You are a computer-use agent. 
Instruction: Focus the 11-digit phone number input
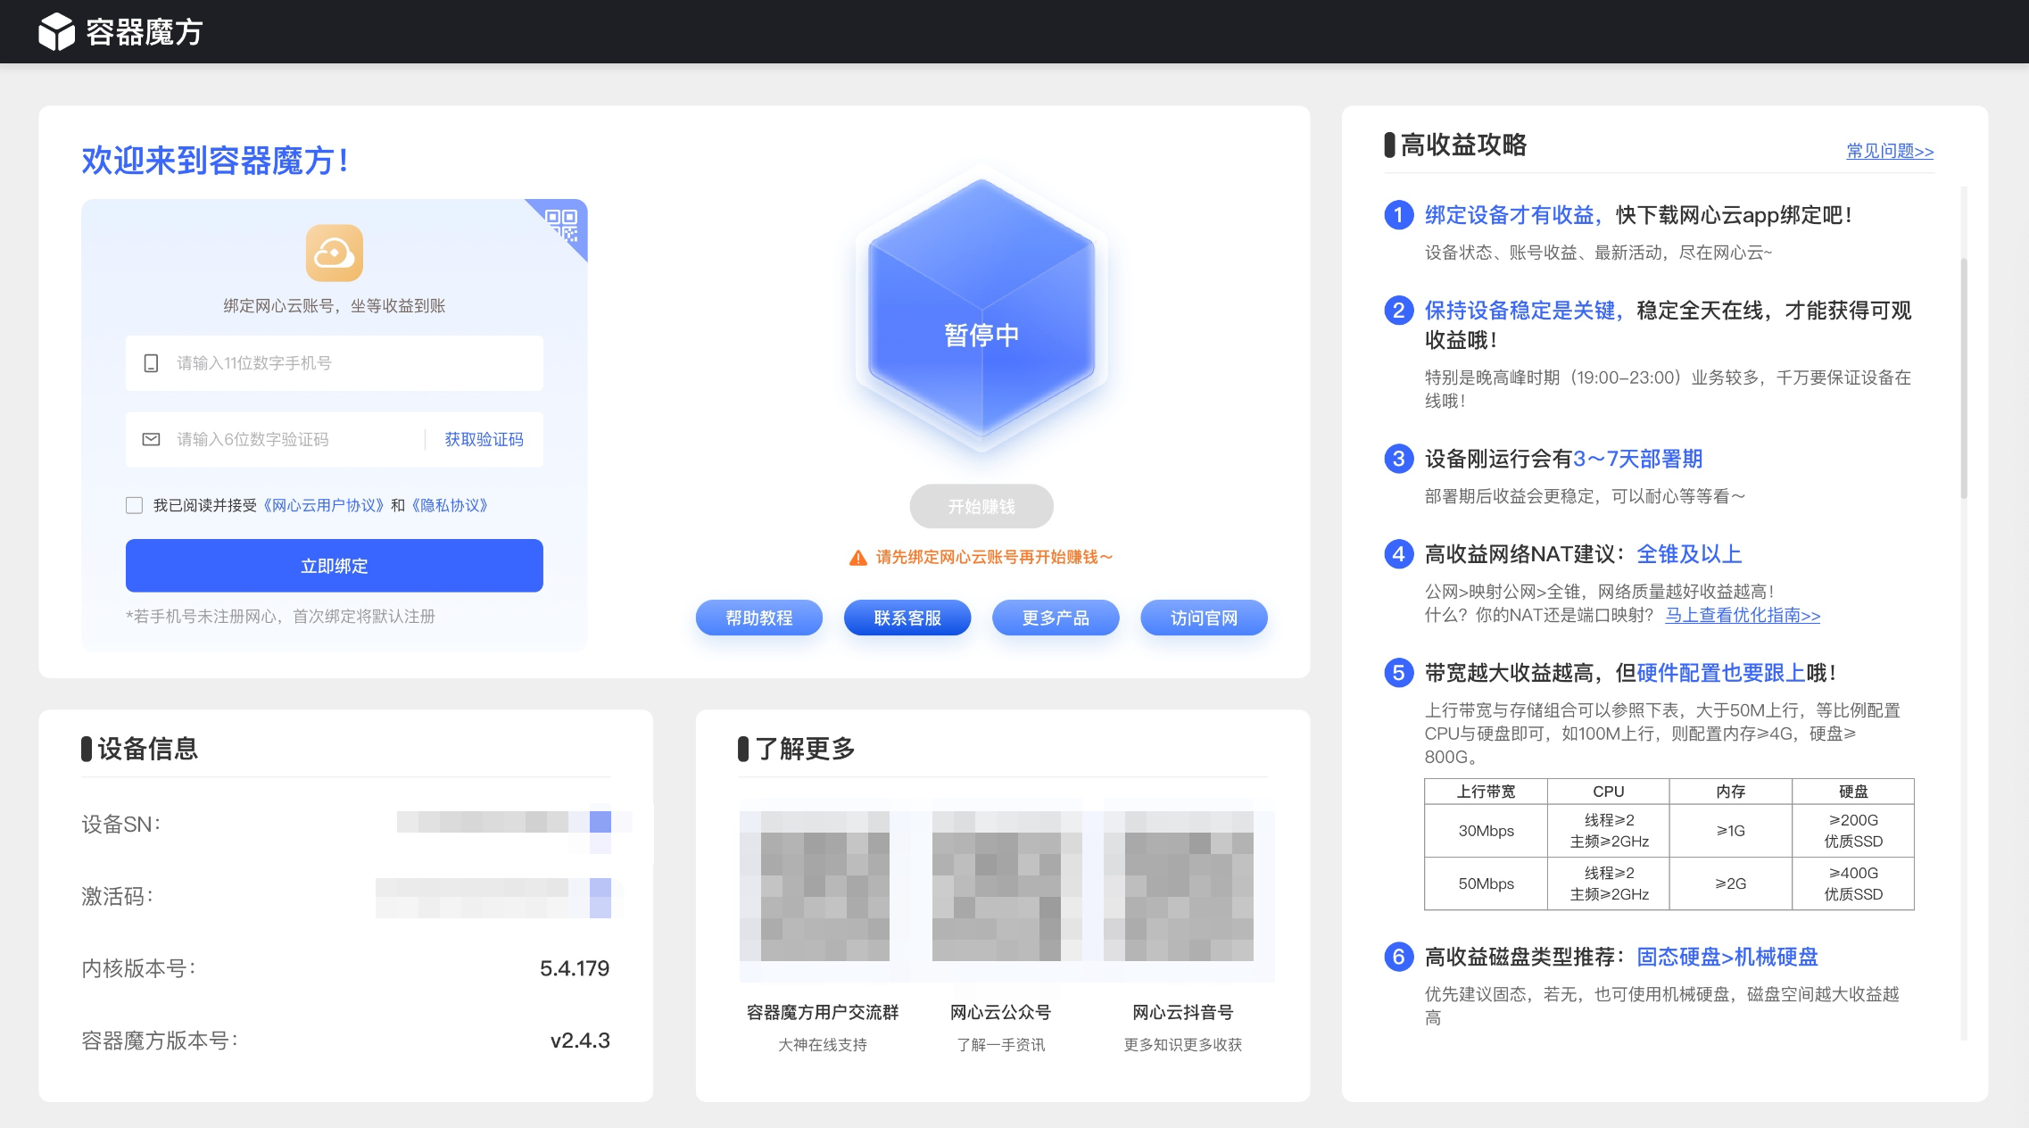[335, 363]
